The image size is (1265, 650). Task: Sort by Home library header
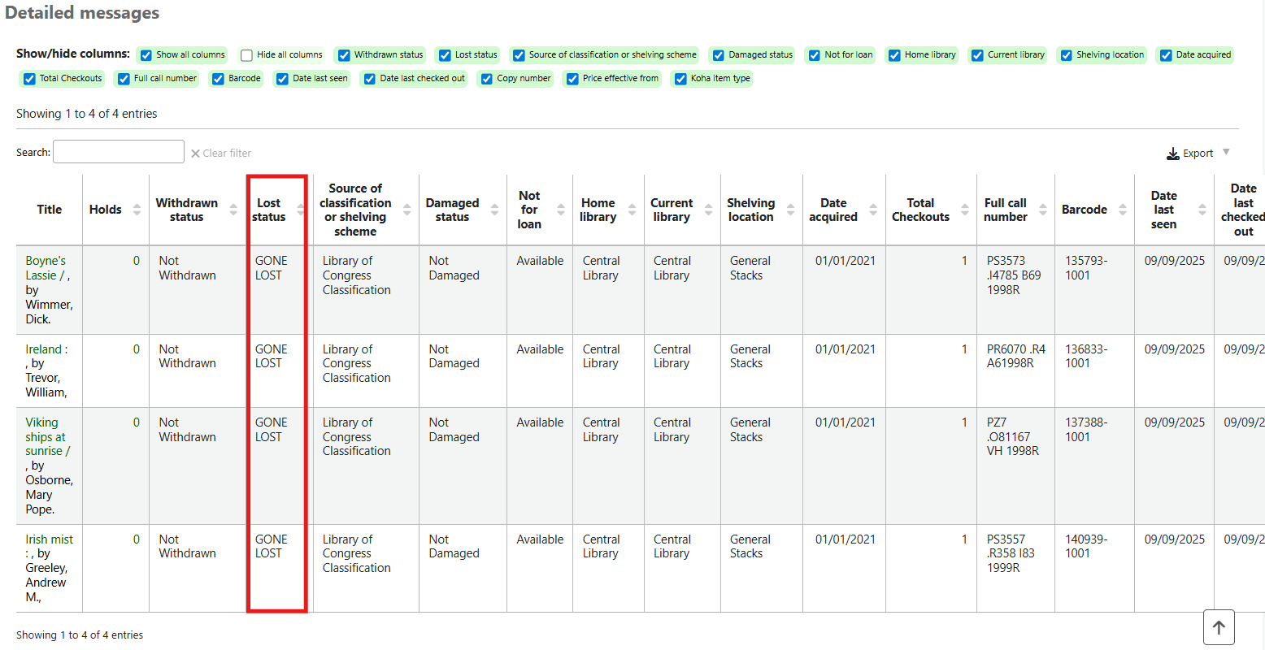(x=598, y=210)
